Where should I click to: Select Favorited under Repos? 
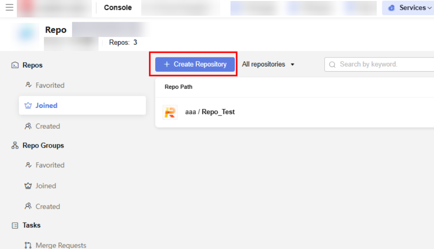pyautogui.click(x=50, y=85)
